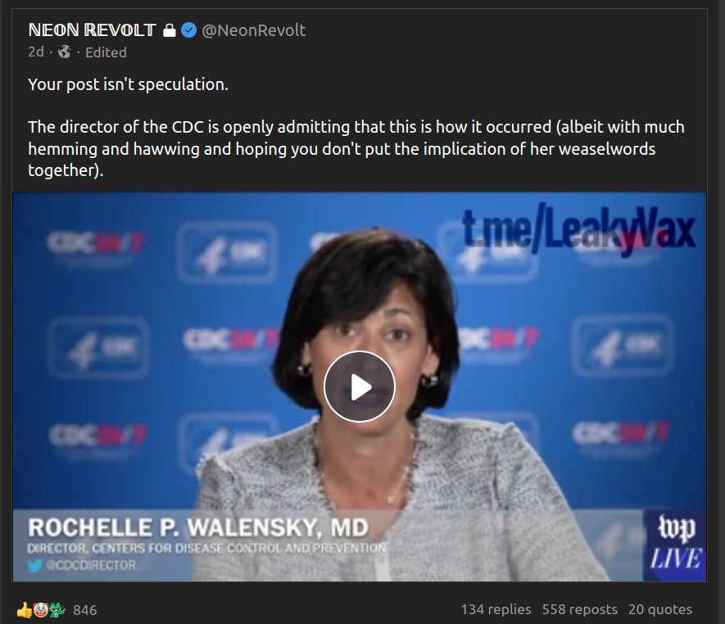Open the 846 reactions count
This screenshot has height=624, width=725.
pyautogui.click(x=85, y=610)
